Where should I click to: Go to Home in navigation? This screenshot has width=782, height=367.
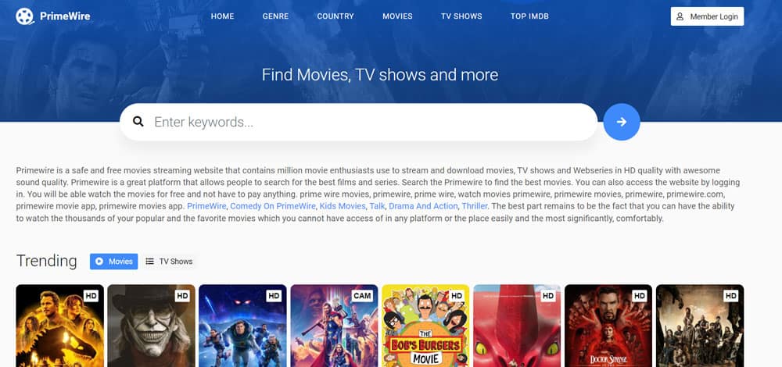tap(222, 16)
